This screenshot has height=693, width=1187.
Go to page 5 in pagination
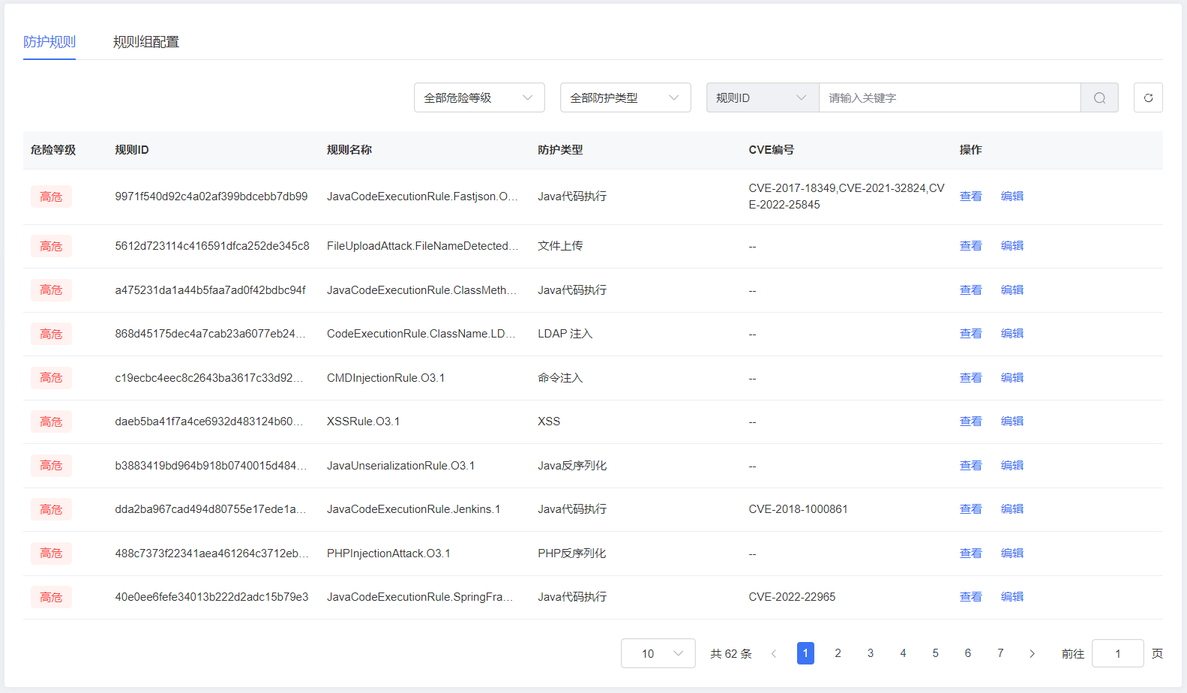[x=936, y=653]
